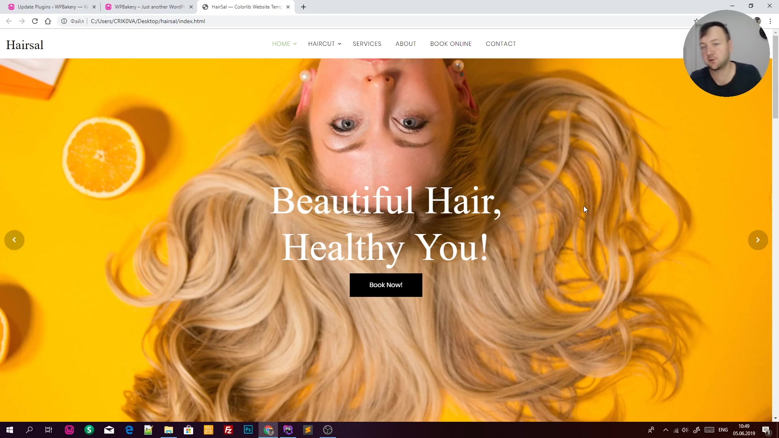
Task: Go to previous slide in hero carousel
Action: [14, 240]
